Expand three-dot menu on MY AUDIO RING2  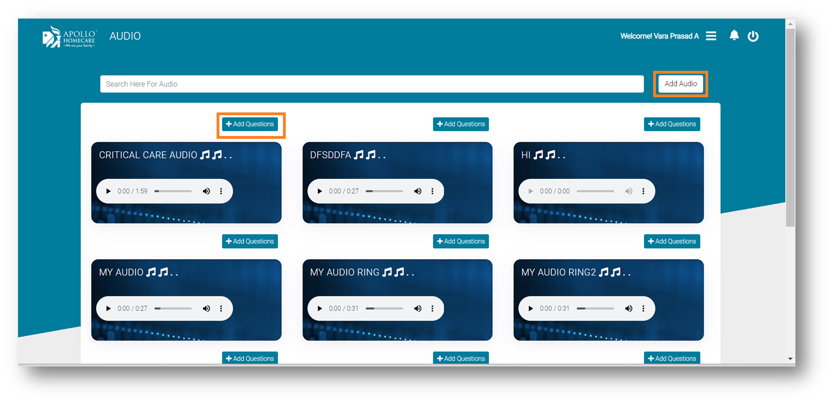tap(643, 309)
